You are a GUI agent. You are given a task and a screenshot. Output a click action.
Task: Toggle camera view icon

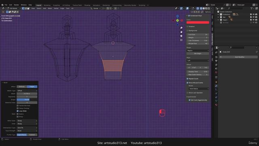click(x=181, y=36)
